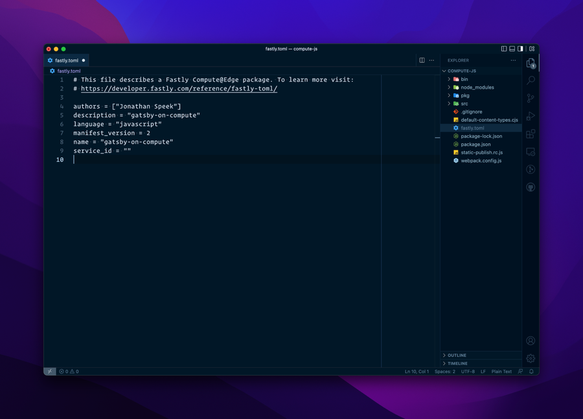Click the remote window indicator in status bar

50,372
